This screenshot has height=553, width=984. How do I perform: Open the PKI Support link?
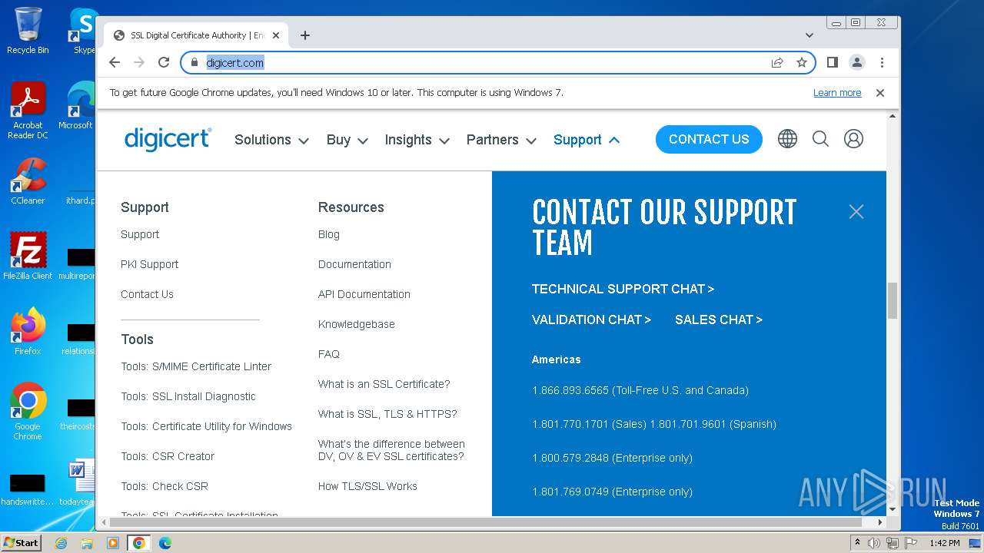pos(149,264)
